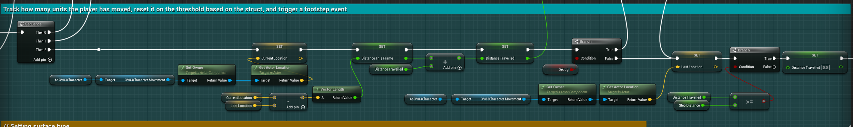This screenshot has height=127, width=853.
Task: Click the greater-or-equal node's boolean output pin
Action: tap(764, 101)
